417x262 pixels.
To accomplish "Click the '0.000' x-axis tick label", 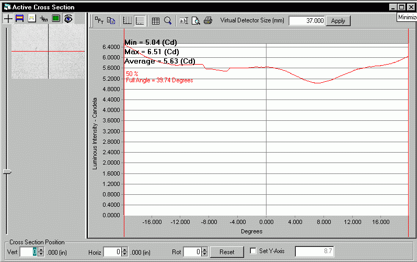I will click(x=266, y=222).
